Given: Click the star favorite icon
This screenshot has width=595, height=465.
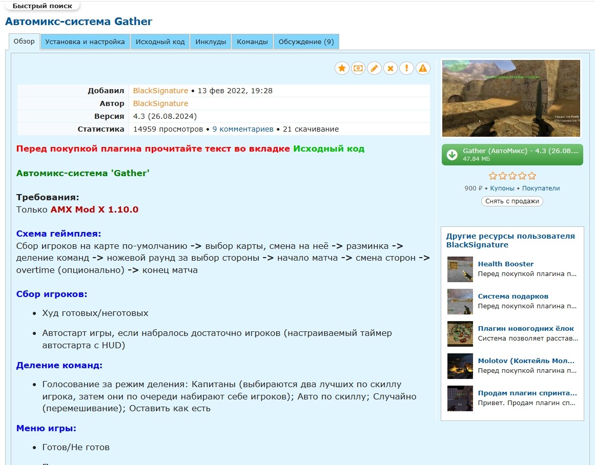Looking at the screenshot, I should [x=342, y=68].
